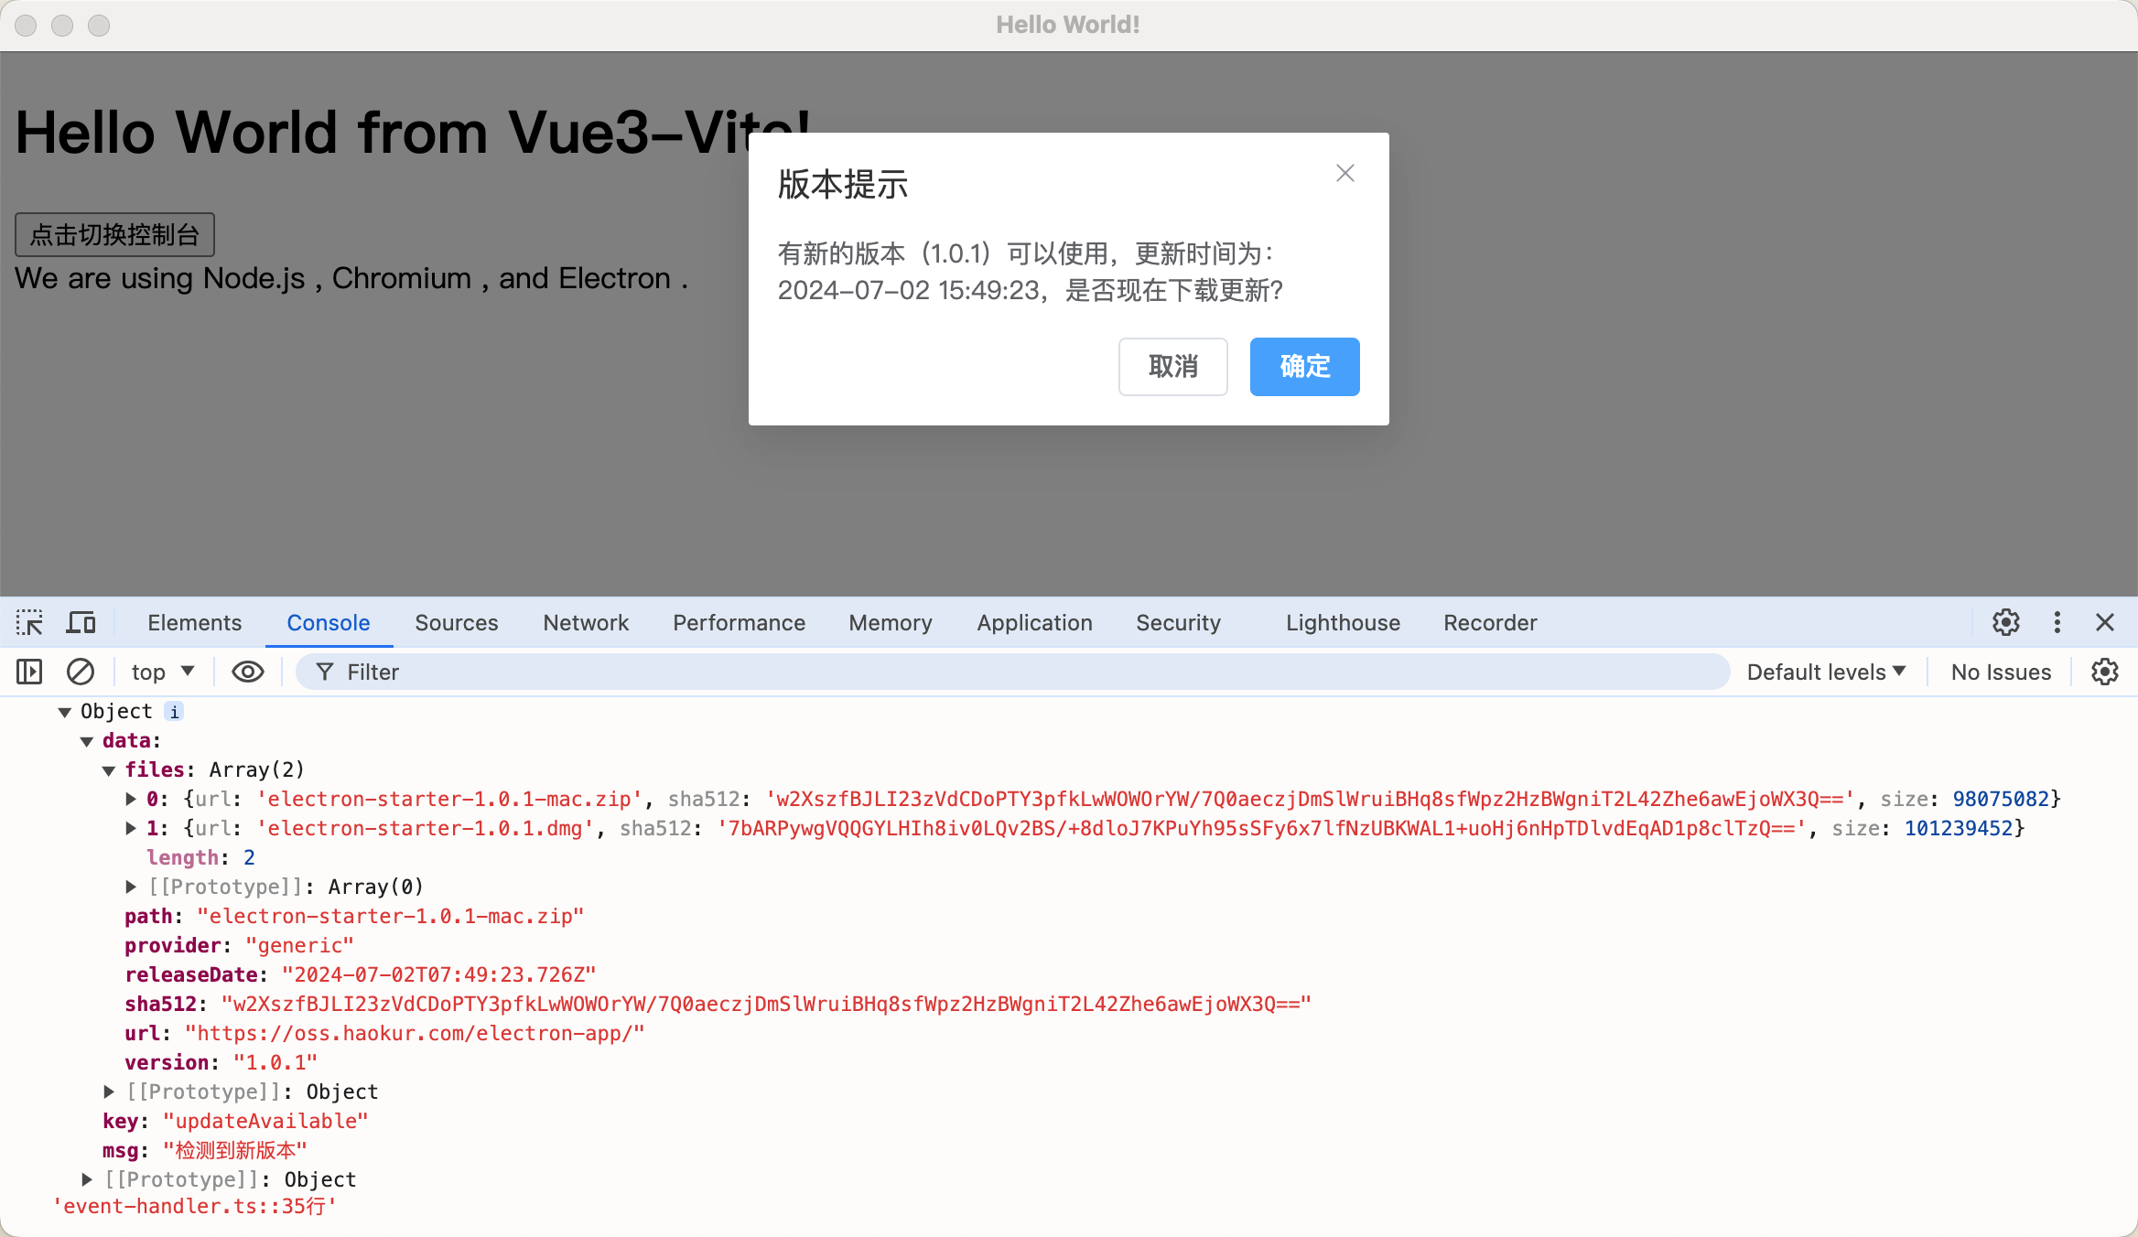This screenshot has height=1237, width=2138.
Task: Click the eye live expression icon
Action: coord(247,672)
